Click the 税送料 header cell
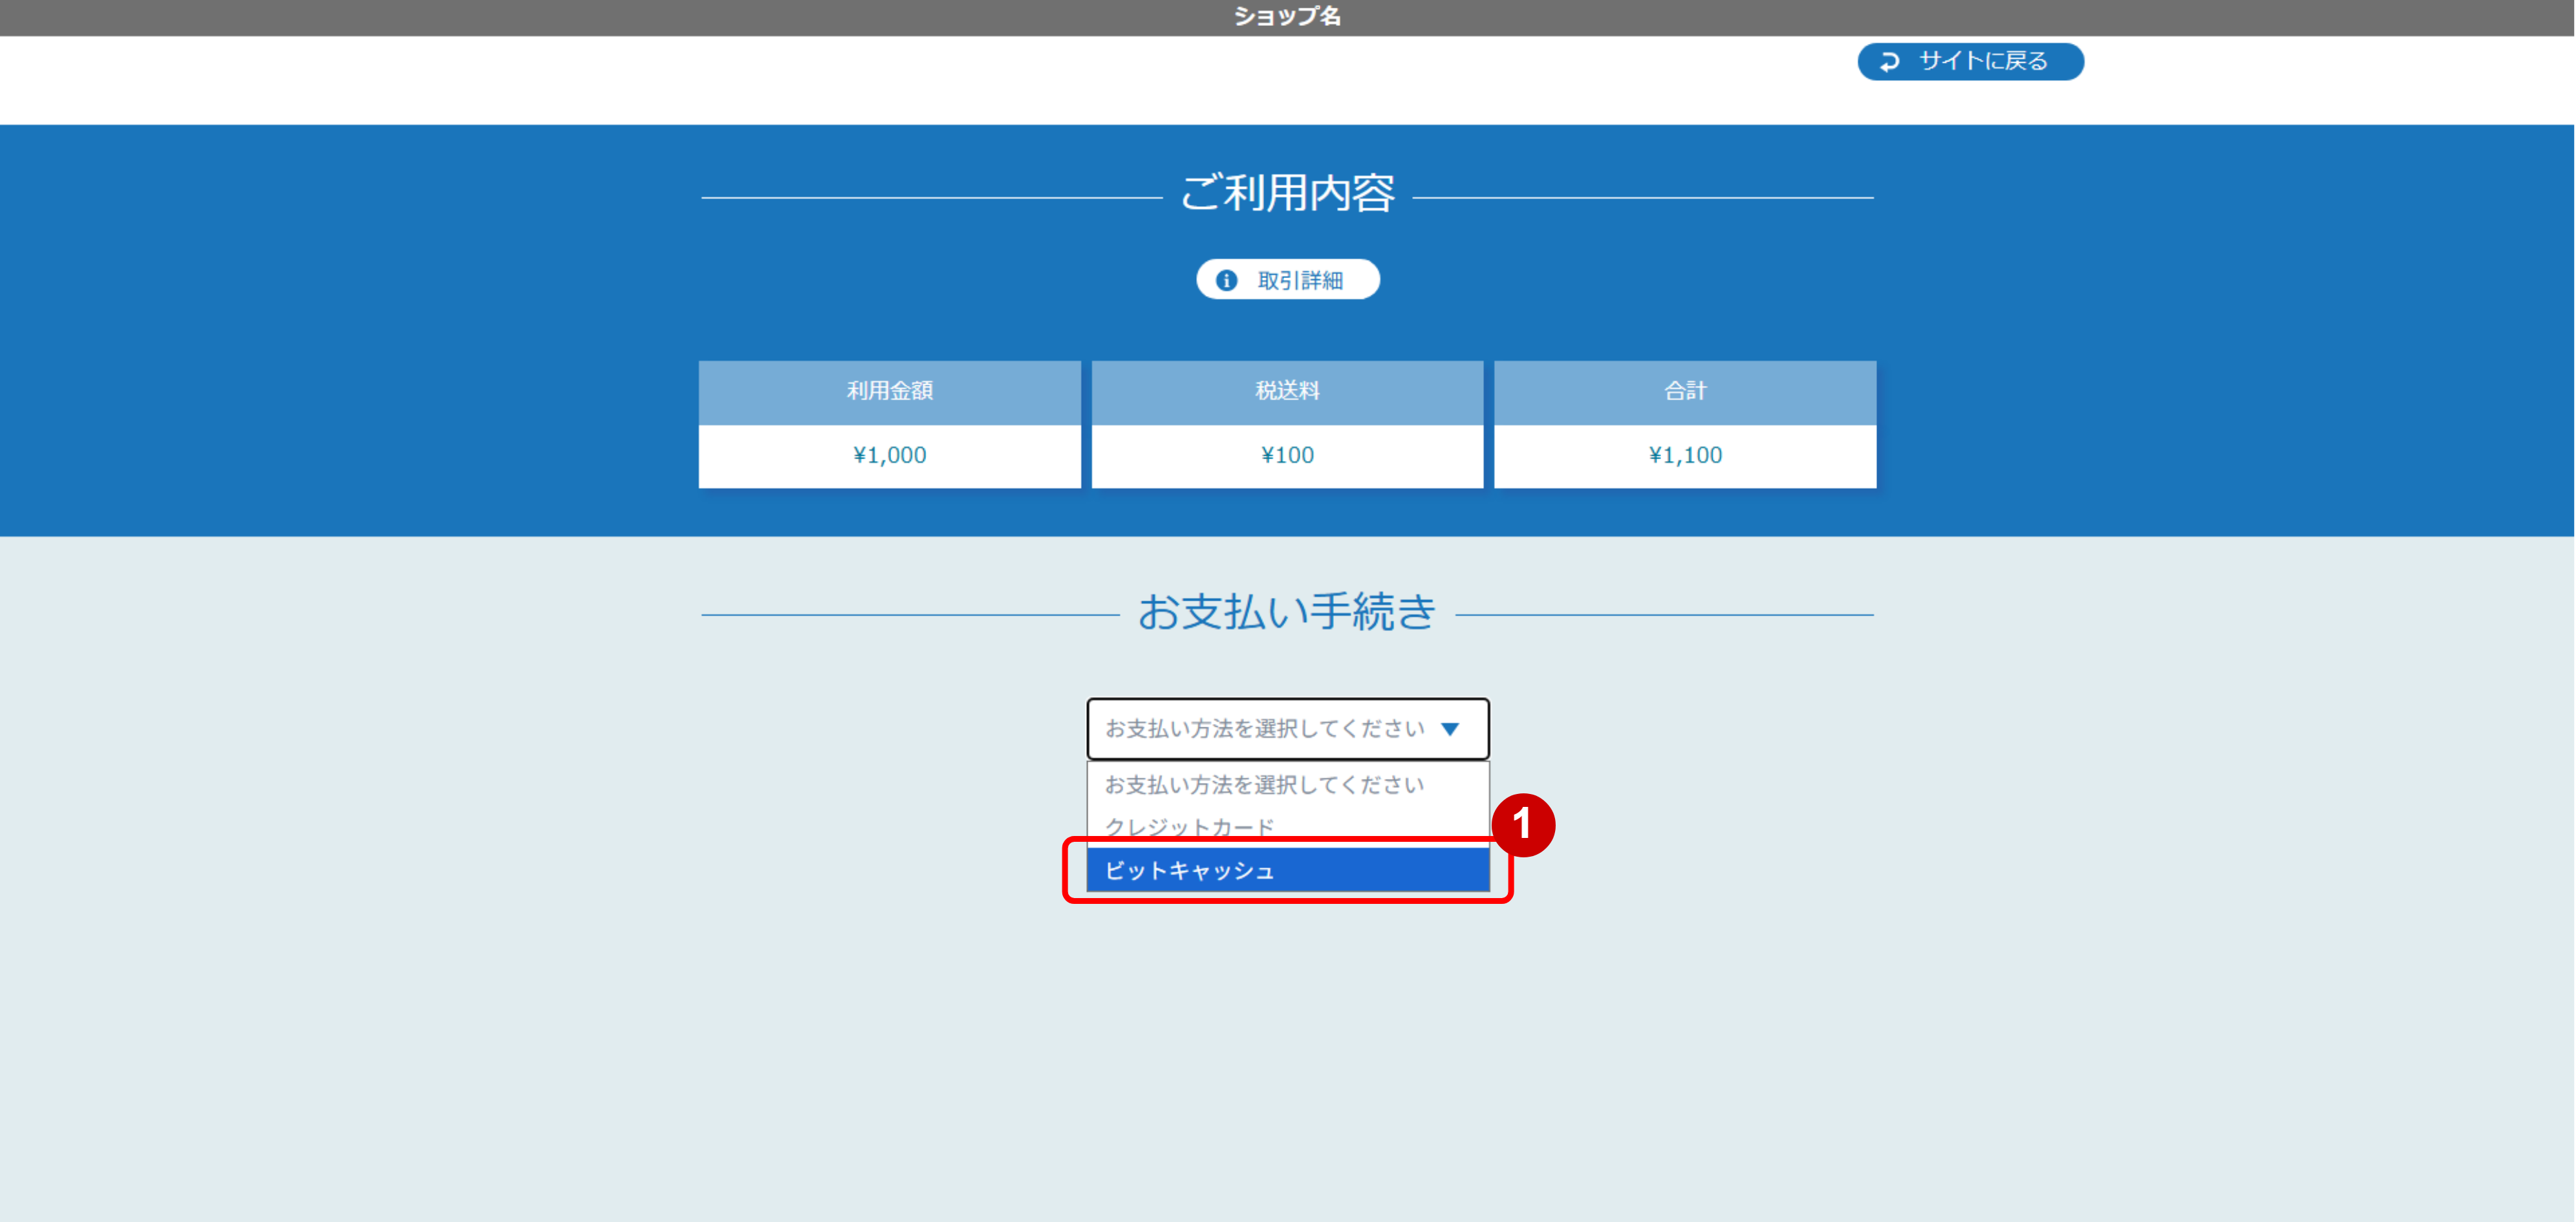Screen dimensions: 2576x1222 (1287, 392)
